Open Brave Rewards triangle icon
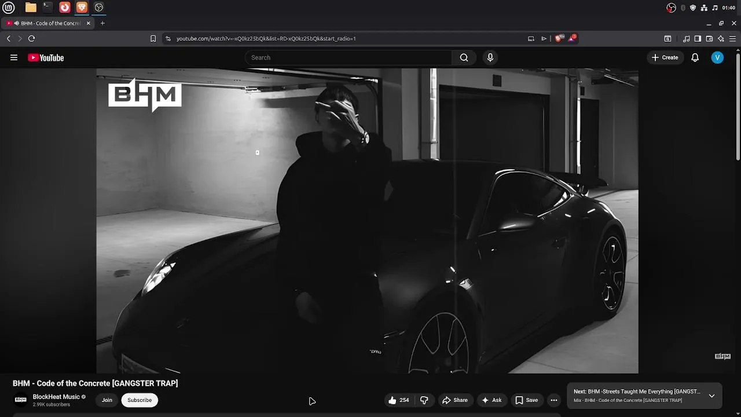Image resolution: width=741 pixels, height=417 pixels. [x=573, y=38]
